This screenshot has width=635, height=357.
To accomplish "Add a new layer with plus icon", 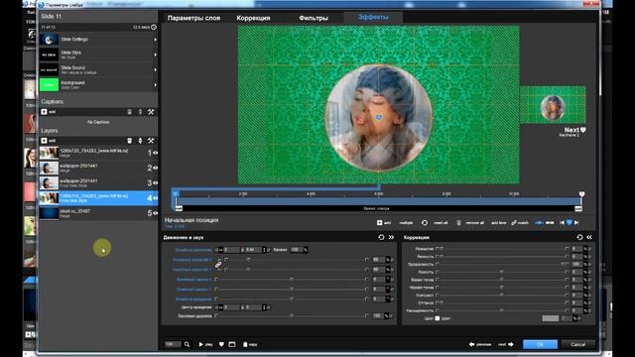I will point(44,141).
